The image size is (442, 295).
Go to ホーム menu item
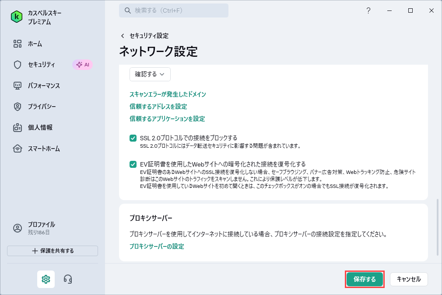click(x=35, y=44)
